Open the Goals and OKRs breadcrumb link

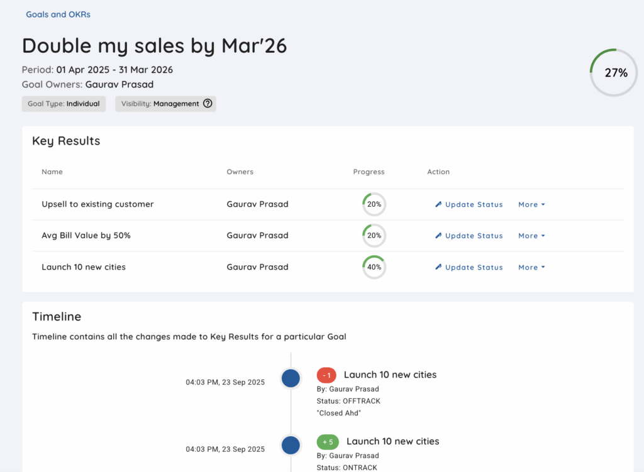click(58, 14)
